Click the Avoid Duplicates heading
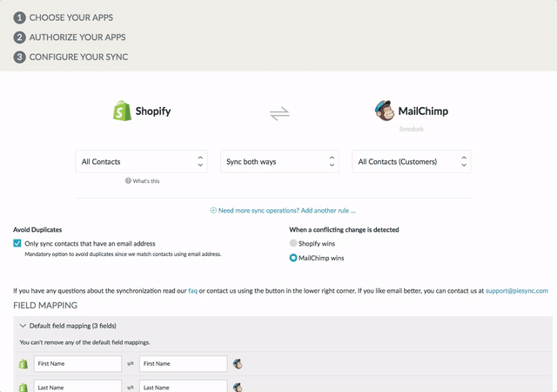 [37, 229]
